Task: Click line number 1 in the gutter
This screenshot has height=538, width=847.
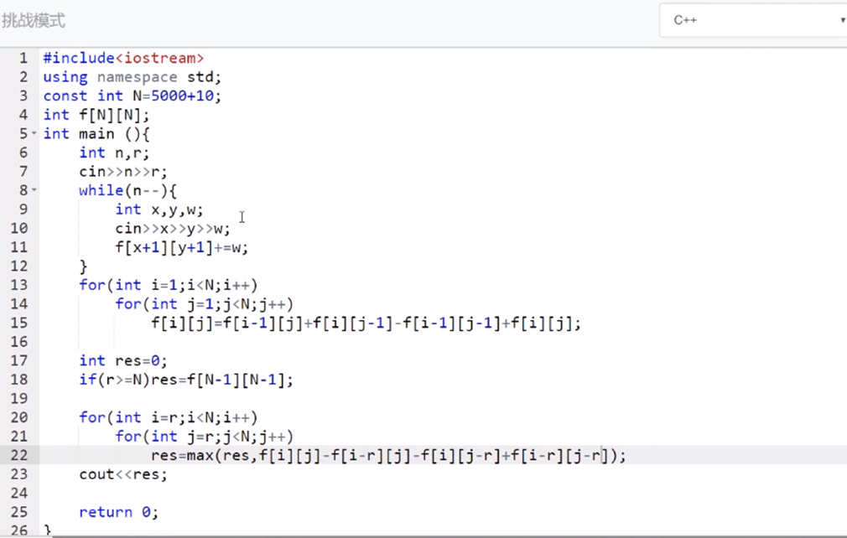Action: 23,58
